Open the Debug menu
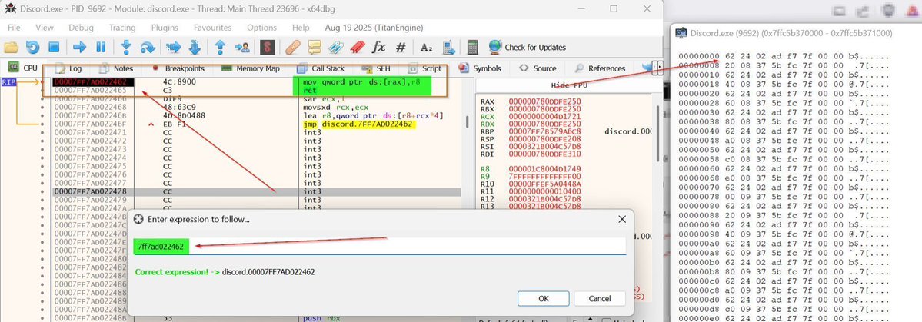 [81, 28]
